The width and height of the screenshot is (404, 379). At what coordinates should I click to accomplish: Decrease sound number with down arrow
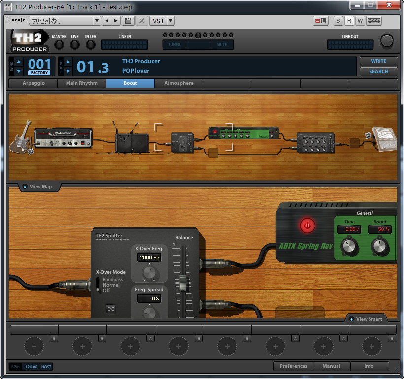coord(68,71)
